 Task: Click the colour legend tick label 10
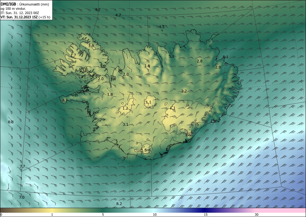coord(155,215)
